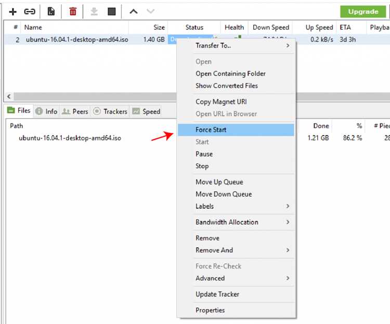Image resolution: width=390 pixels, height=324 pixels.
Task: Expand the Transfer To submenu
Action: pos(236,46)
